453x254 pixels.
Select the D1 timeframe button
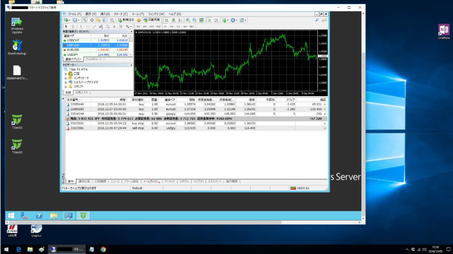[x=178, y=27]
